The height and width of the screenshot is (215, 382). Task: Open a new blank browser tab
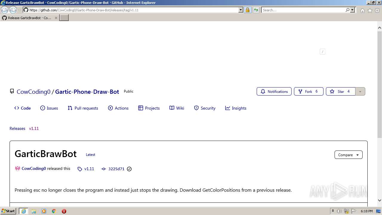pyautogui.click(x=64, y=18)
